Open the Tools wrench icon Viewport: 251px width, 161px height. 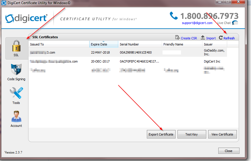click(x=16, y=94)
